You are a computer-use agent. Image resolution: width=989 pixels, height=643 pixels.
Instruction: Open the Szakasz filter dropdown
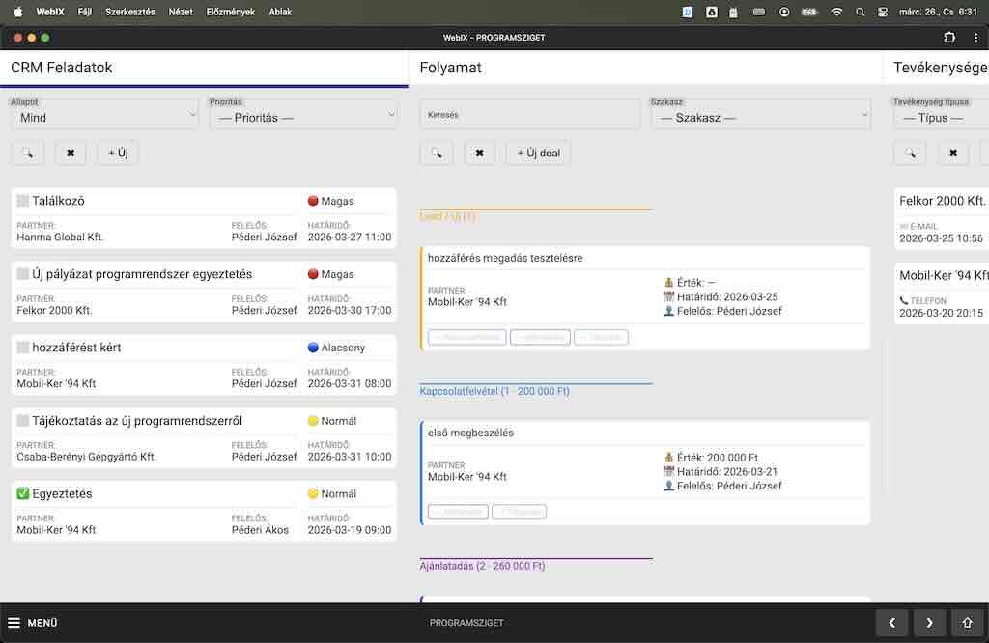760,117
